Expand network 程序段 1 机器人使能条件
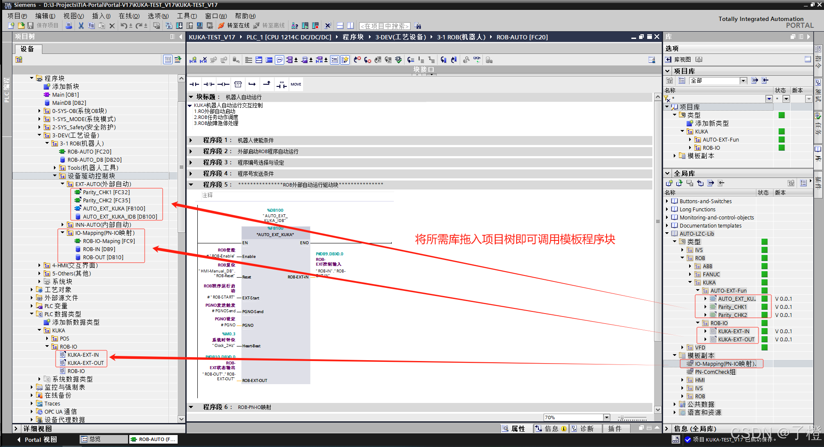The height and width of the screenshot is (447, 824). click(x=191, y=140)
